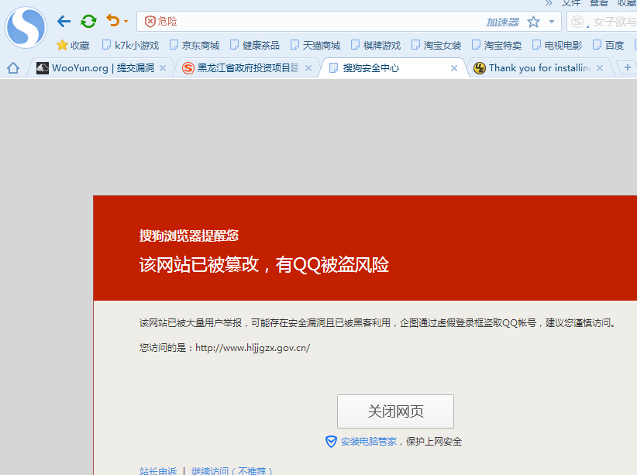637x475 pixels.
Task: Click the blue shield 电脑管家 icon
Action: point(331,442)
